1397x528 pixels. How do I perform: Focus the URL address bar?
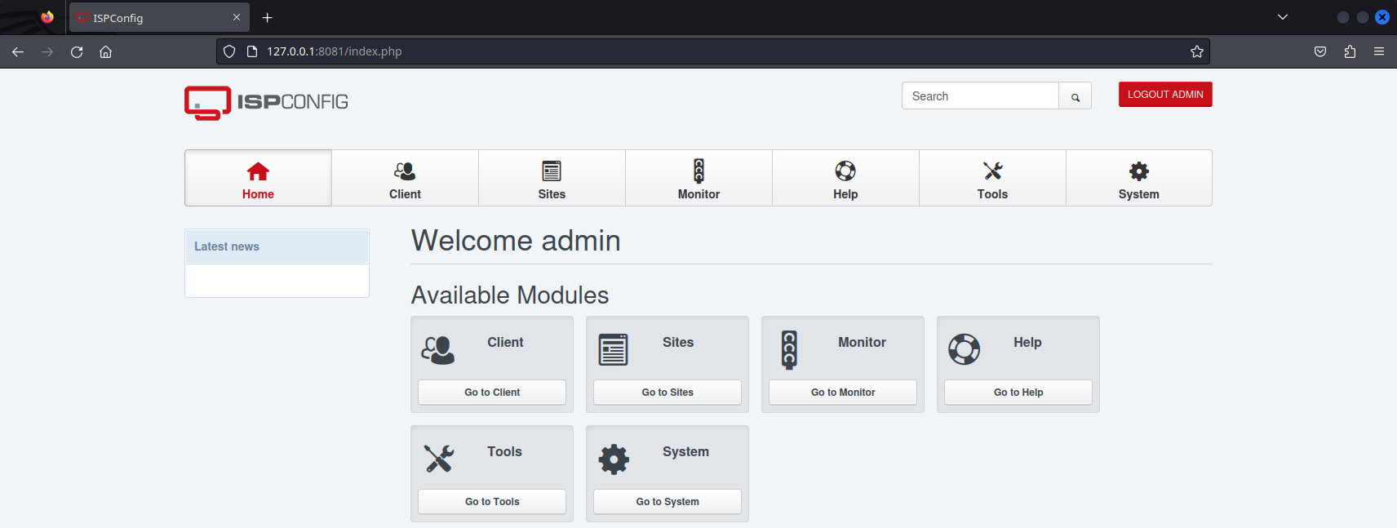pos(713,51)
